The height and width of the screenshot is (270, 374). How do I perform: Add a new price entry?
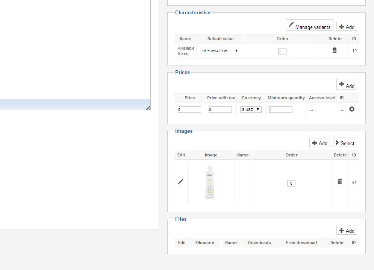tap(347, 85)
